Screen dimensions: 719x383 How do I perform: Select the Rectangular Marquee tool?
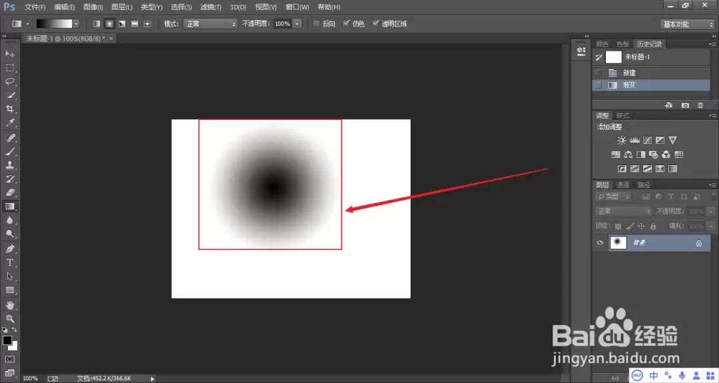10,68
